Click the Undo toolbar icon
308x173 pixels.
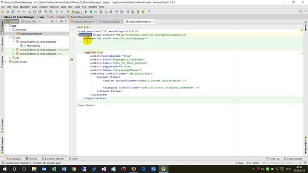19,12
